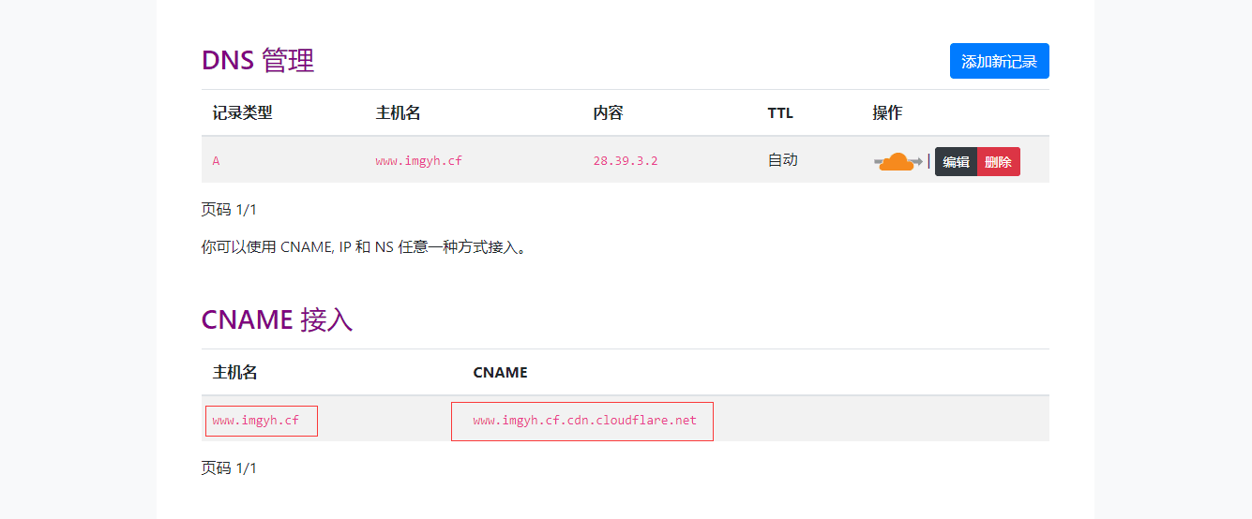Click 主机名 header in CNAME 接入 table
Screen dimensions: 1252x519
[x=234, y=372]
